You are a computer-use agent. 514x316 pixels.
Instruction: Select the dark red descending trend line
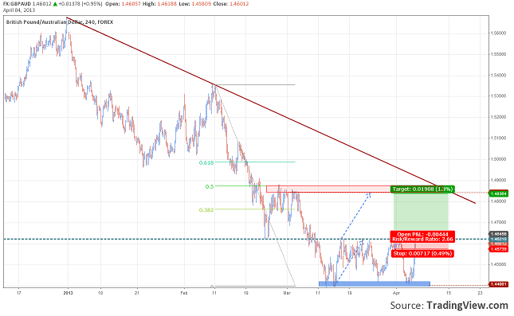[271, 111]
